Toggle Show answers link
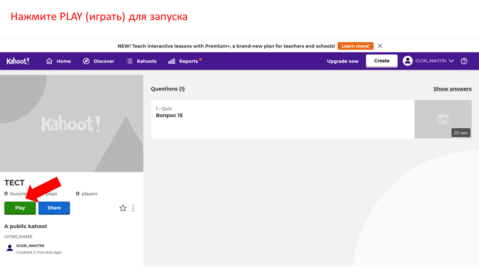Image resolution: width=479 pixels, height=269 pixels. [x=452, y=89]
